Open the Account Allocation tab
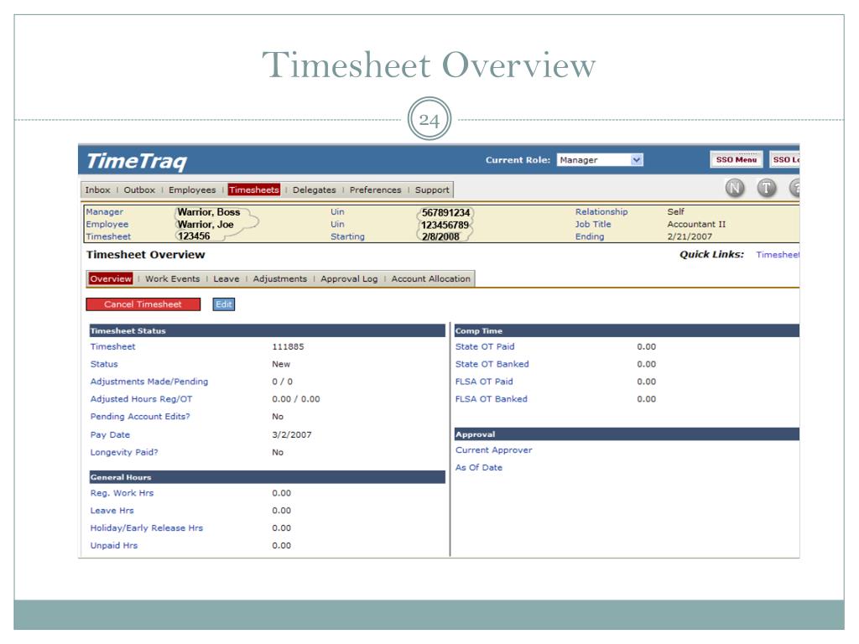 (430, 278)
